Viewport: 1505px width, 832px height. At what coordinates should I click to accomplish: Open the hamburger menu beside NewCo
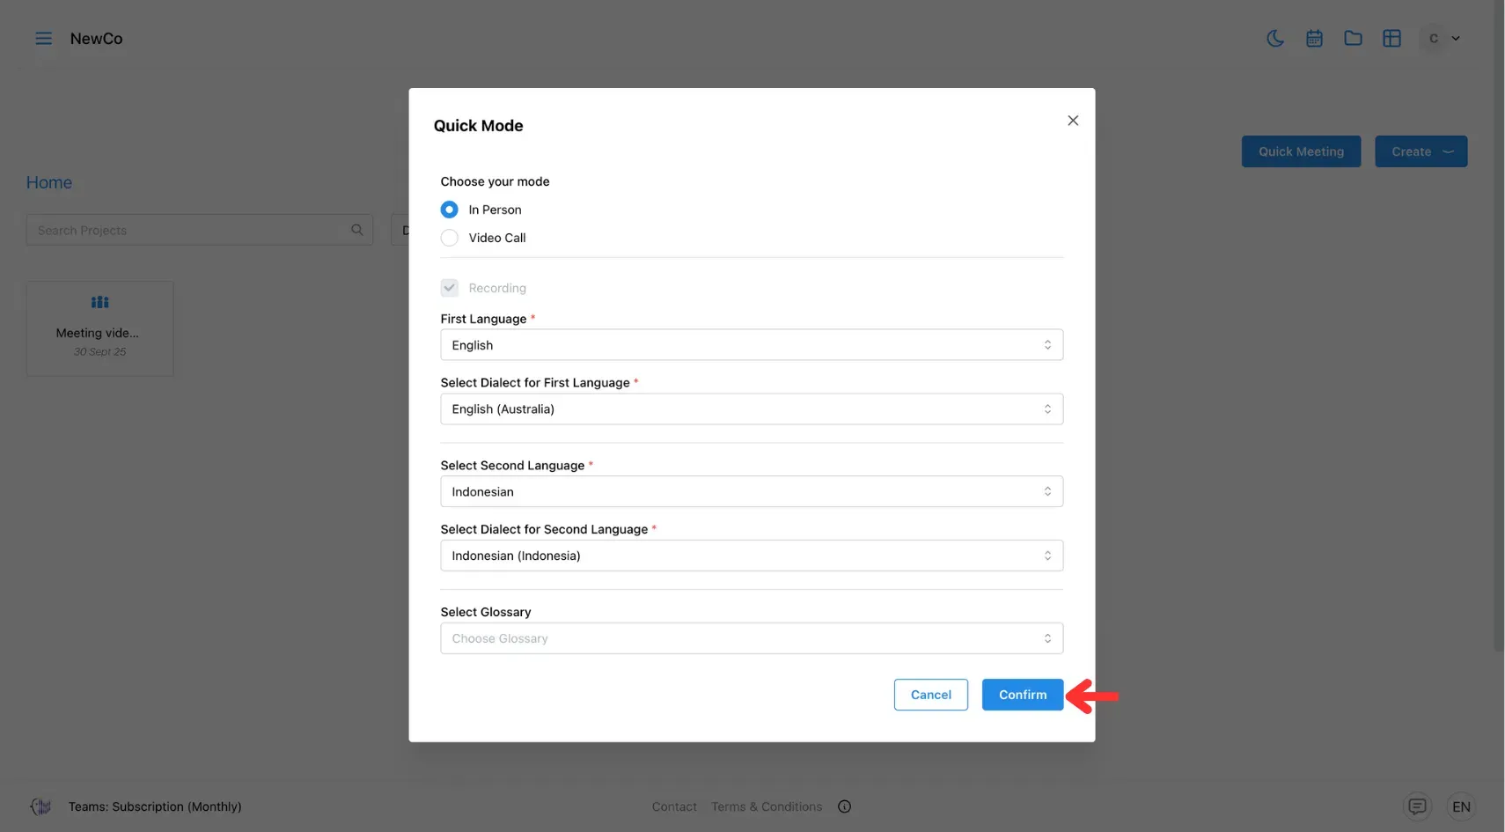tap(43, 38)
